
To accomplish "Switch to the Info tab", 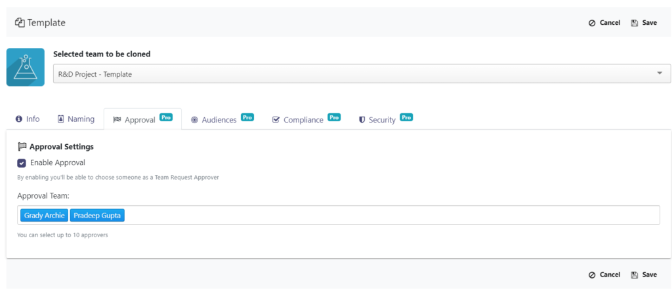I will tap(28, 119).
